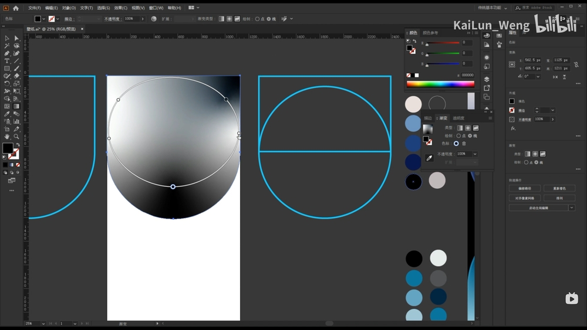
Task: Select the Zoom magnifier tool
Action: point(16,137)
